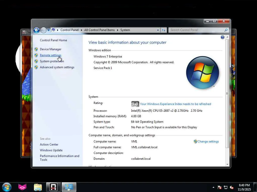Click the computer icon in address bar
The width and height of the screenshot is (257, 192).
(x=53, y=30)
